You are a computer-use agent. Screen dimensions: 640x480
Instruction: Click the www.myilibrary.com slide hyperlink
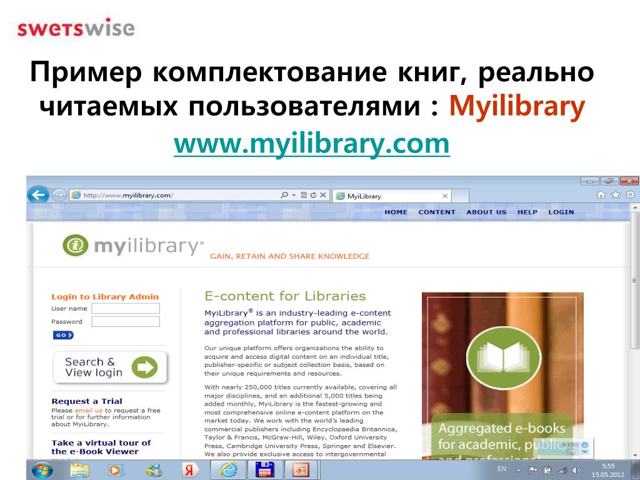click(312, 144)
